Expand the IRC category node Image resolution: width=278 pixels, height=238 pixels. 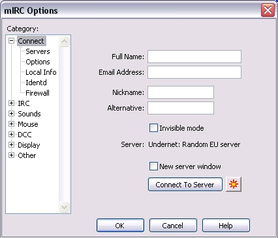pos(11,103)
